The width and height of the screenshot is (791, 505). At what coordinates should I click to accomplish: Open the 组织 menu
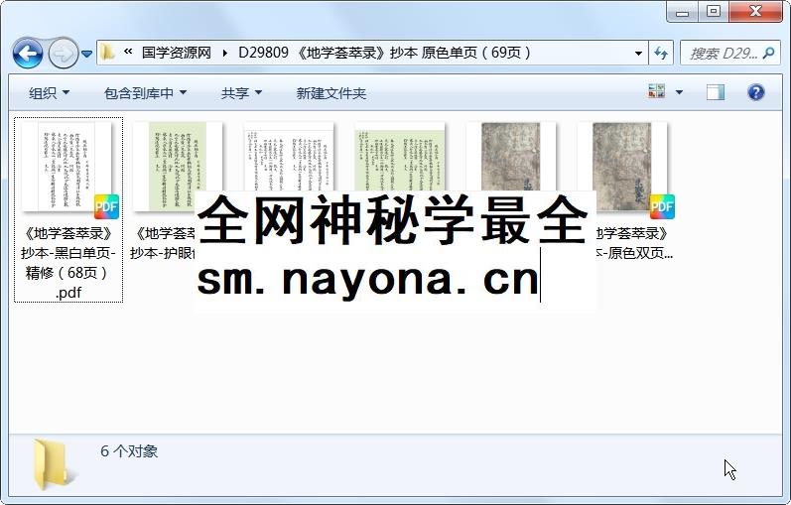49,93
